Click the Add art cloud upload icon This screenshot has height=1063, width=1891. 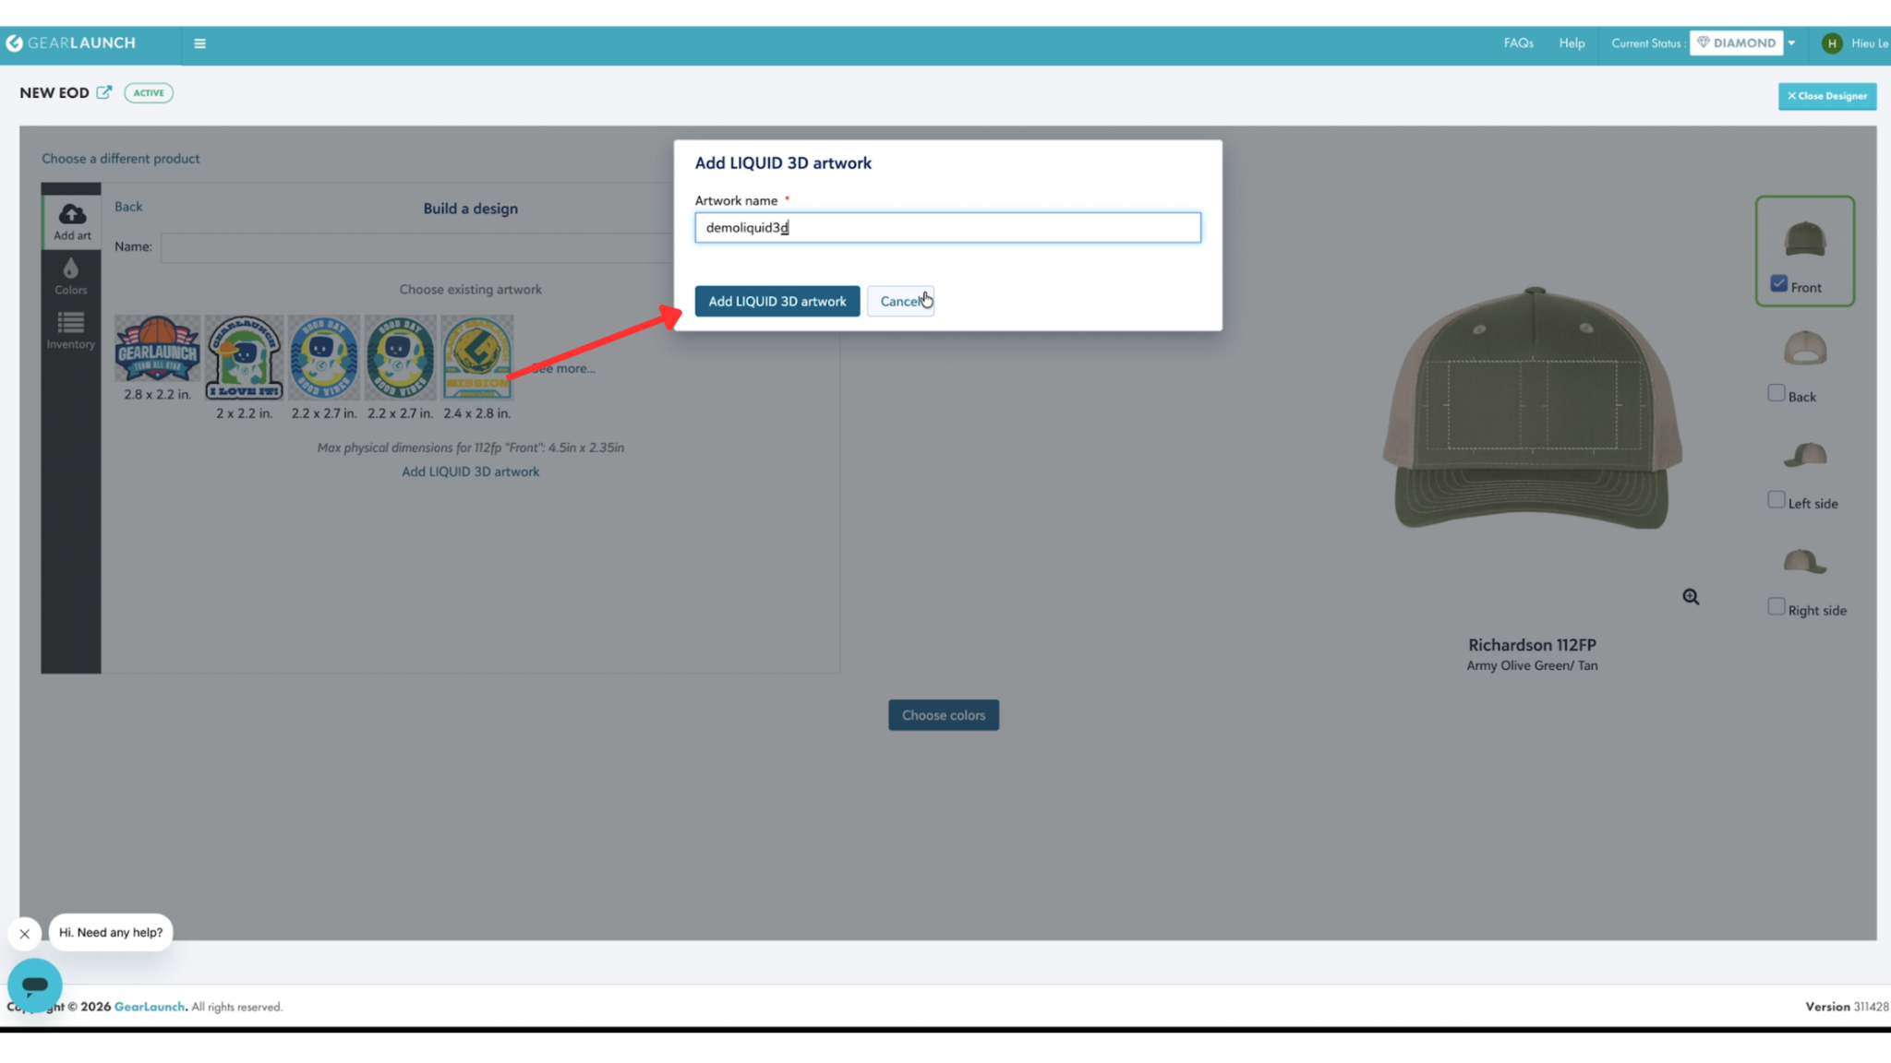click(72, 215)
